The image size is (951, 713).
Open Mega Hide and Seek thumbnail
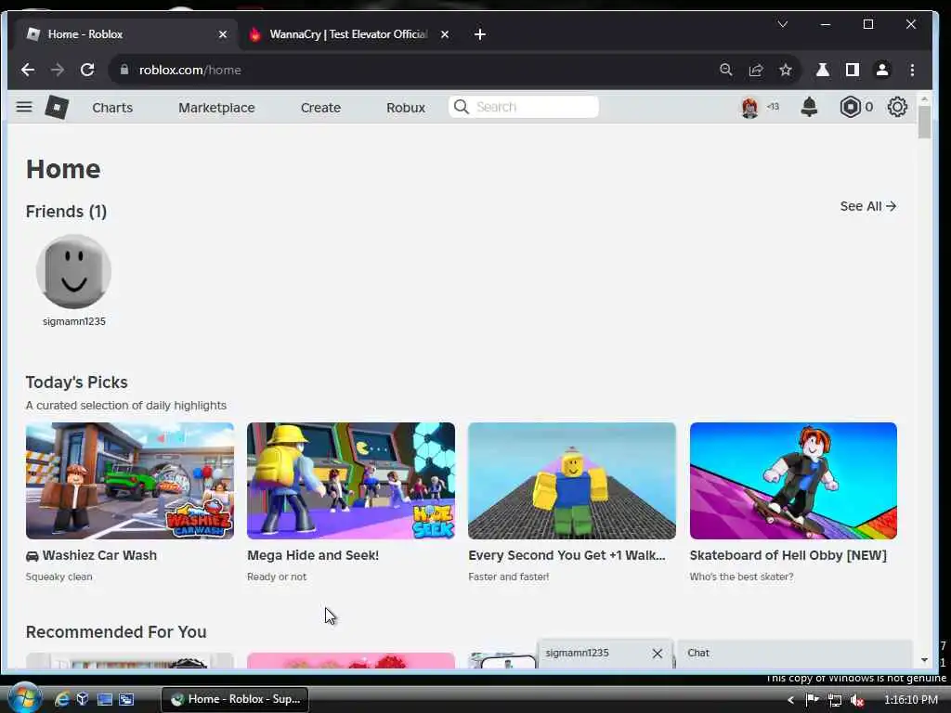click(350, 481)
